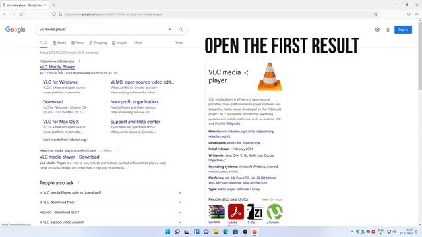Show hidden system tray icons chevron
Image resolution: width=422 pixels, height=237 pixels.
click(x=352, y=232)
